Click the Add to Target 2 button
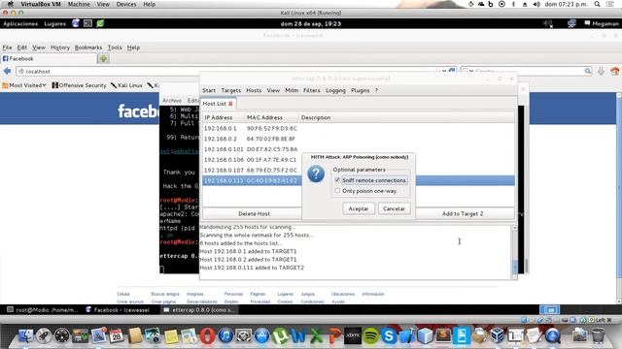Screen dimensions: 622x349 tap(463, 213)
